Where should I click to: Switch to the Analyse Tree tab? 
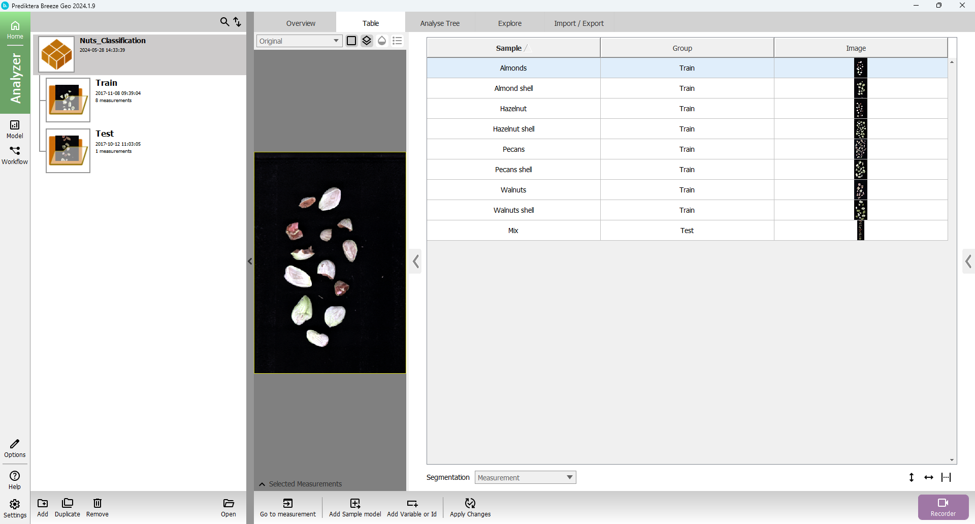click(440, 23)
